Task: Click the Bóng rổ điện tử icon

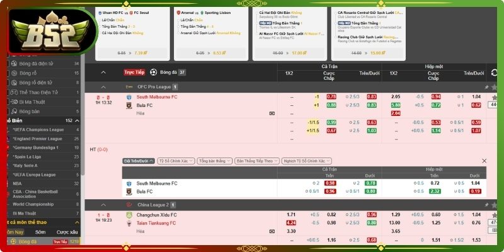Action: [14, 83]
